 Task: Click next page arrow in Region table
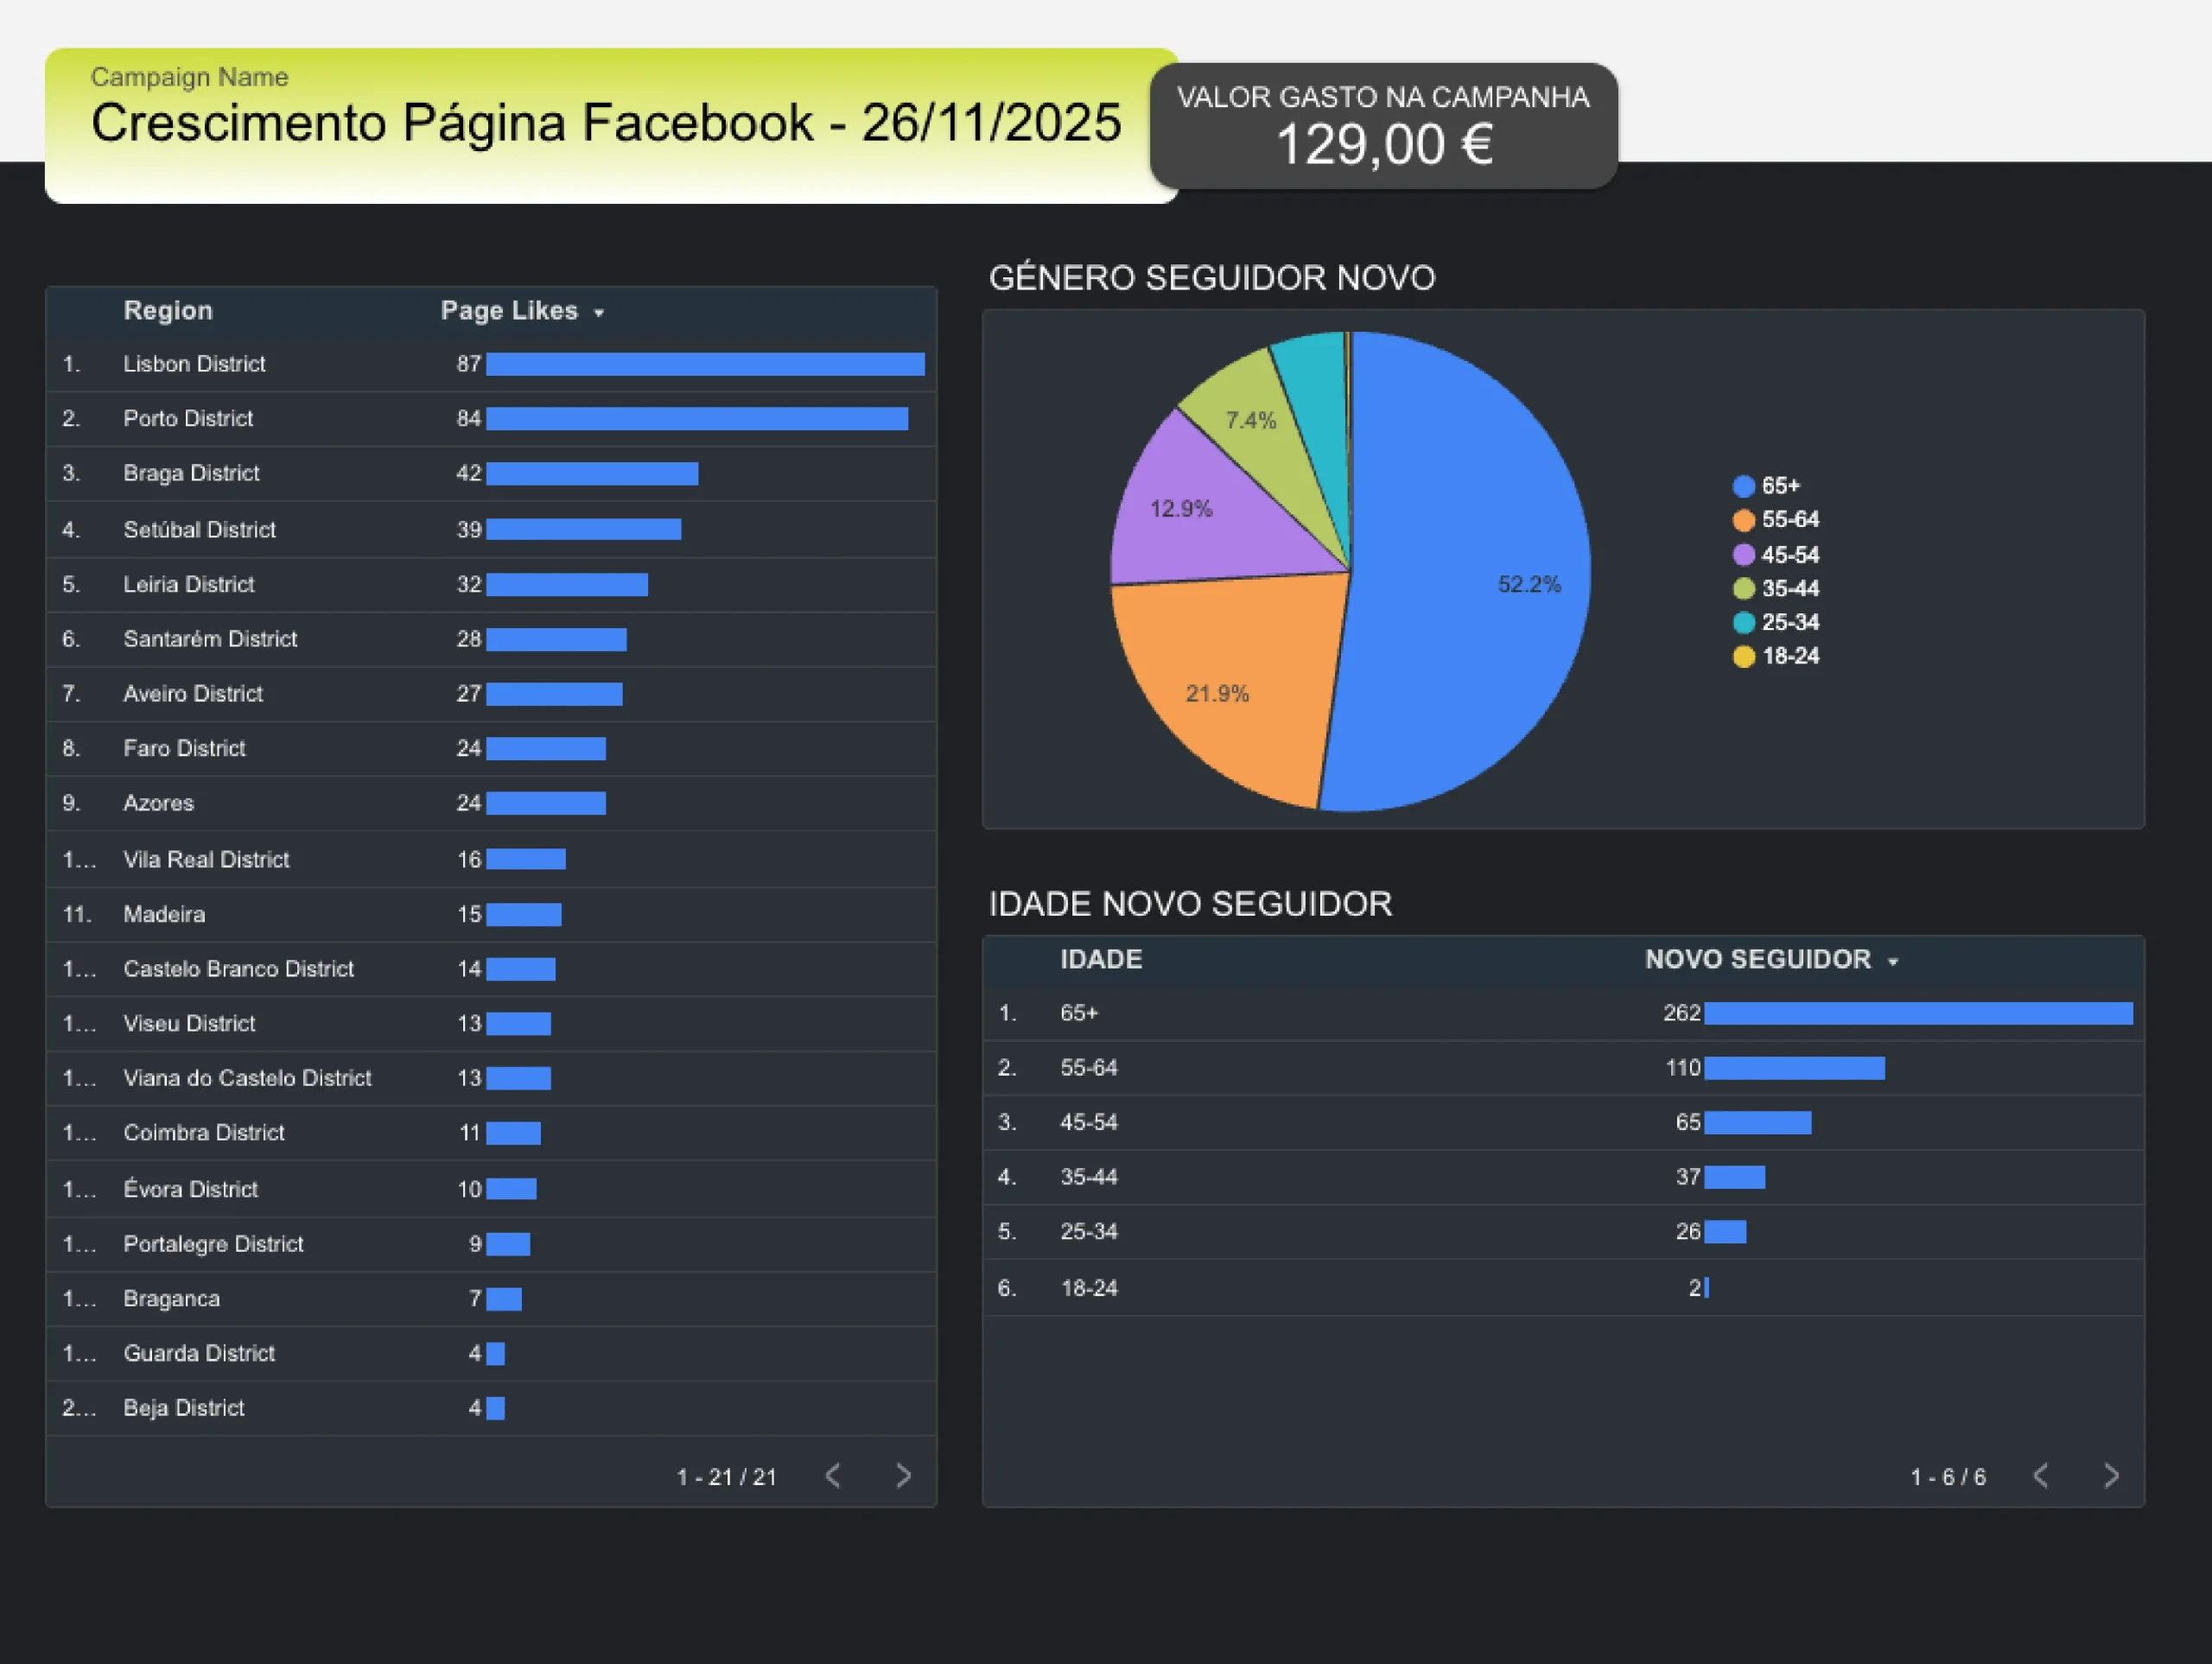click(x=903, y=1476)
